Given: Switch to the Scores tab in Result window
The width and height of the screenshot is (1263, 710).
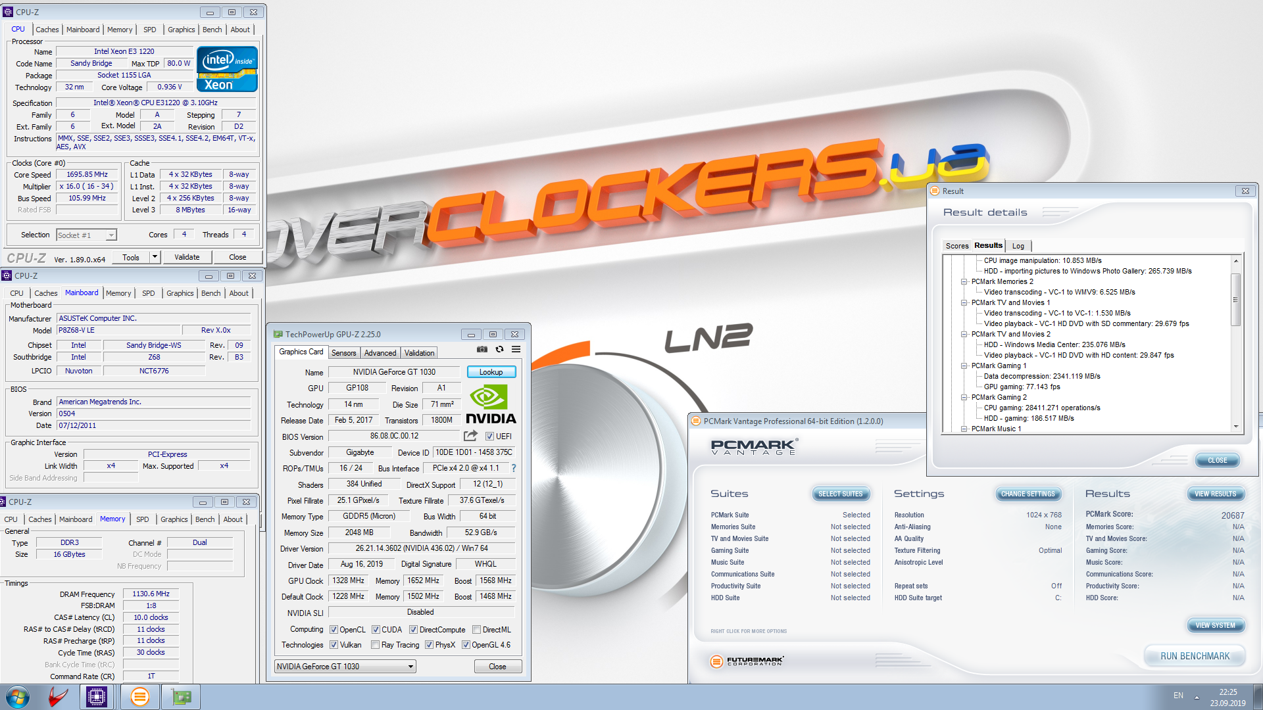Looking at the screenshot, I should (957, 246).
